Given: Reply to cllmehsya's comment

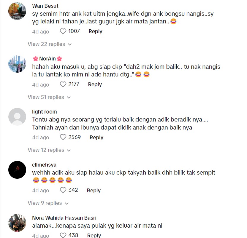Looking at the screenshot, I should coord(94,190).
